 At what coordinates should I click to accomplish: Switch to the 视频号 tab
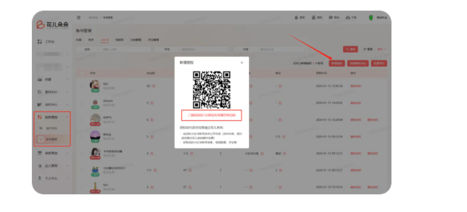point(120,40)
